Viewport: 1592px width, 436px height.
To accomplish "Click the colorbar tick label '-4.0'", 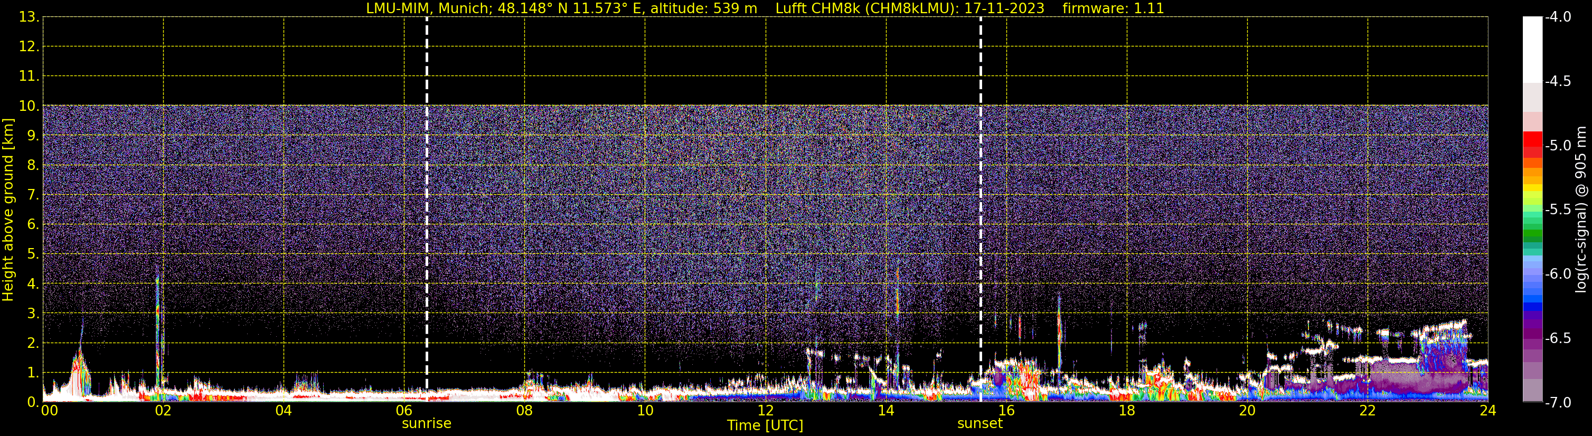I will click(x=1558, y=17).
